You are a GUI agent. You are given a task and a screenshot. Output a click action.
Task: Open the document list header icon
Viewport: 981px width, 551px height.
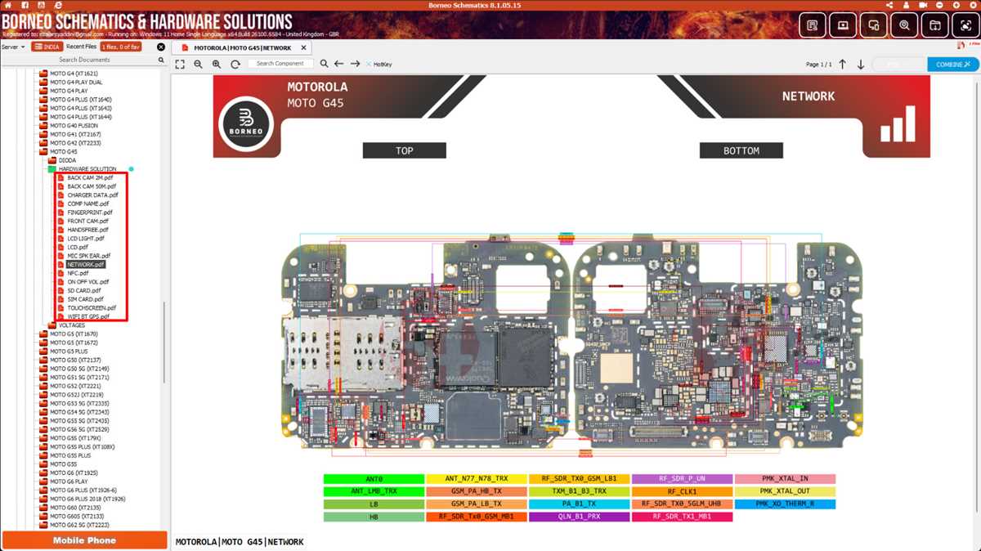coord(812,25)
